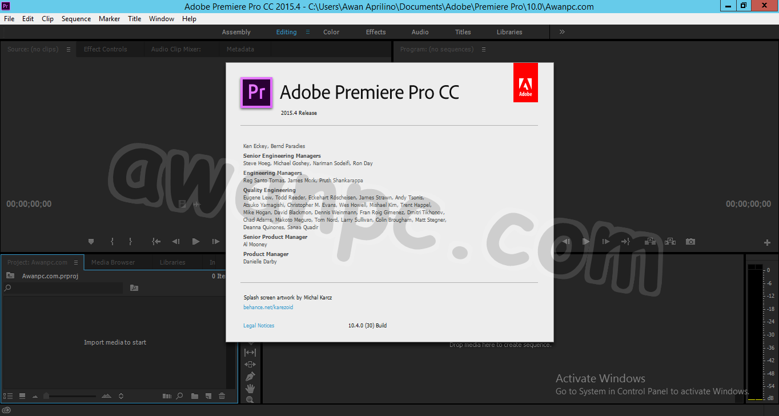Step back one frame in Program monitor
The image size is (779, 416).
[x=566, y=242]
